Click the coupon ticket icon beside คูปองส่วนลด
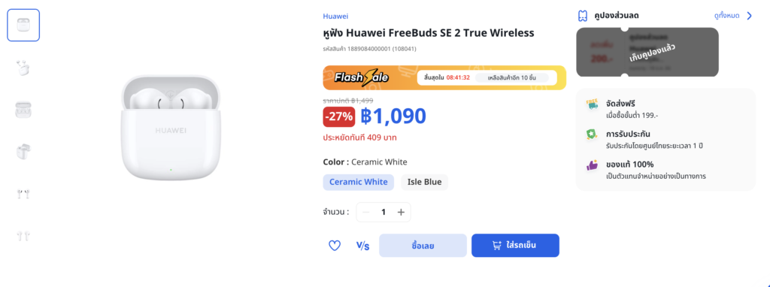770x287 pixels. coord(583,16)
